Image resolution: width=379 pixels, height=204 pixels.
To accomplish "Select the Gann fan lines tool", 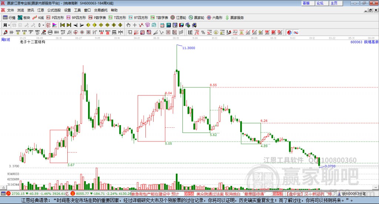I will (136, 32).
